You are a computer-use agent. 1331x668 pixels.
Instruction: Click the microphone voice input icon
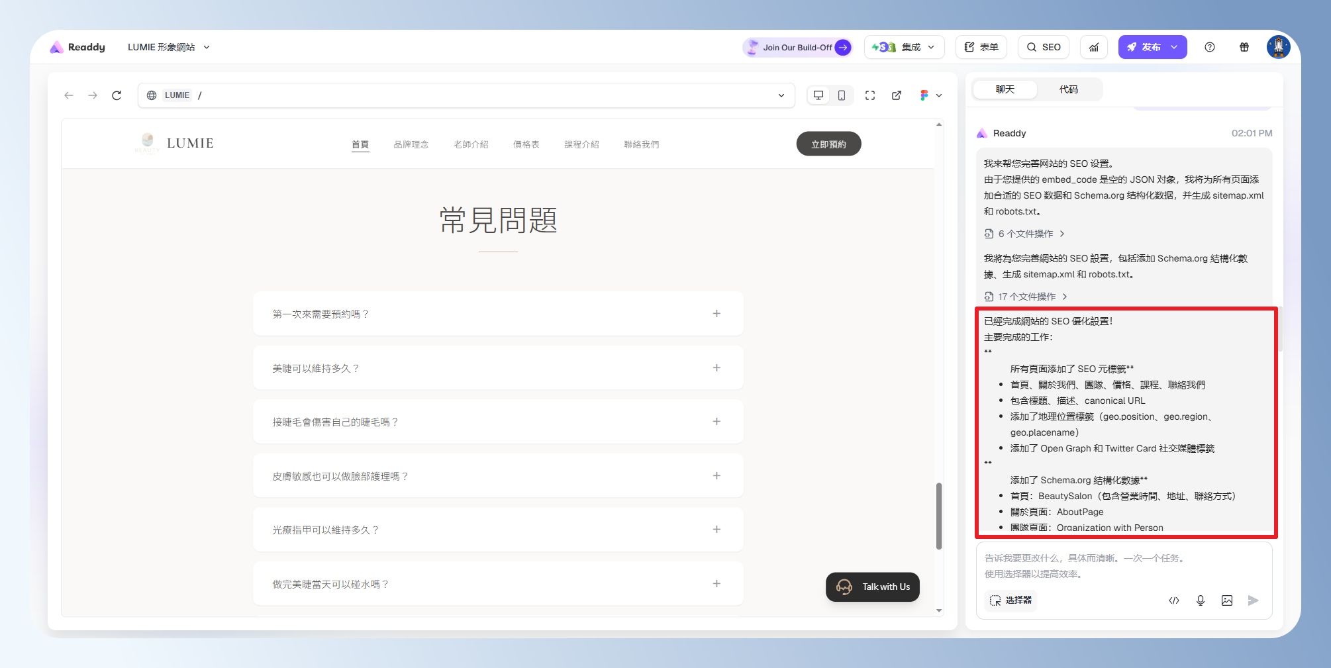click(1201, 600)
